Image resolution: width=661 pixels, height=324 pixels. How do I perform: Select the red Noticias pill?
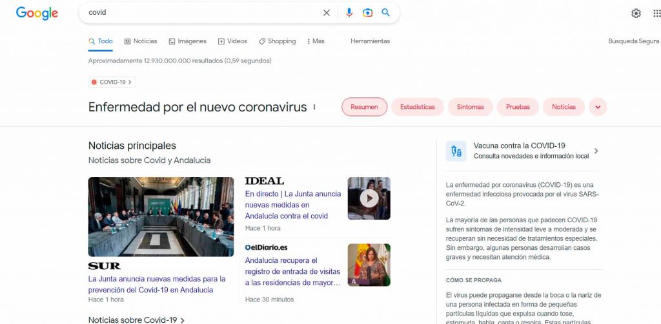coord(564,107)
